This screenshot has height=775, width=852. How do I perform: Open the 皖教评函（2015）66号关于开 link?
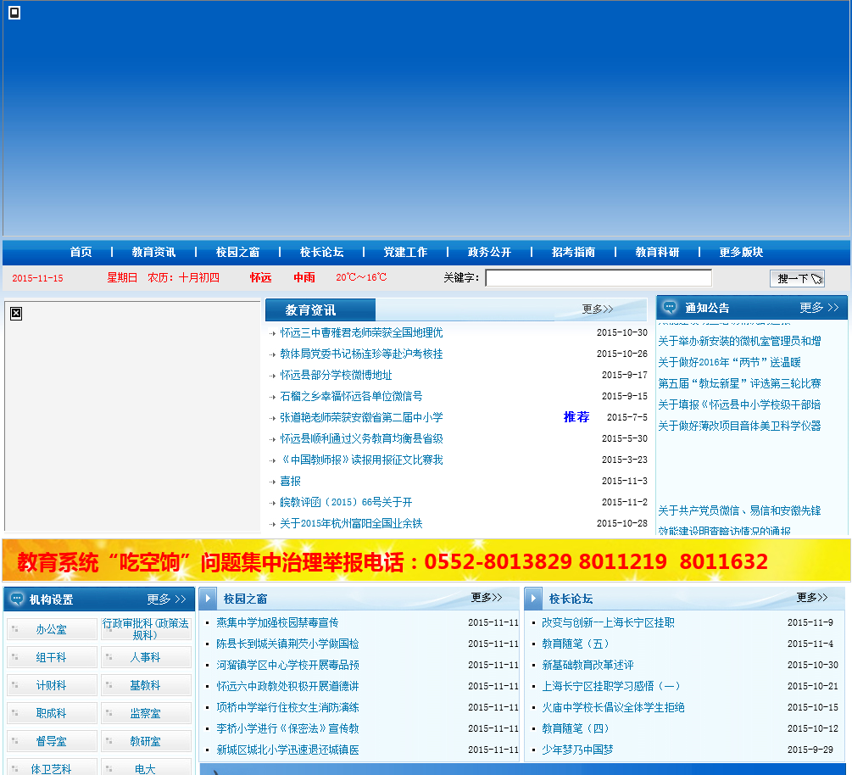point(346,502)
